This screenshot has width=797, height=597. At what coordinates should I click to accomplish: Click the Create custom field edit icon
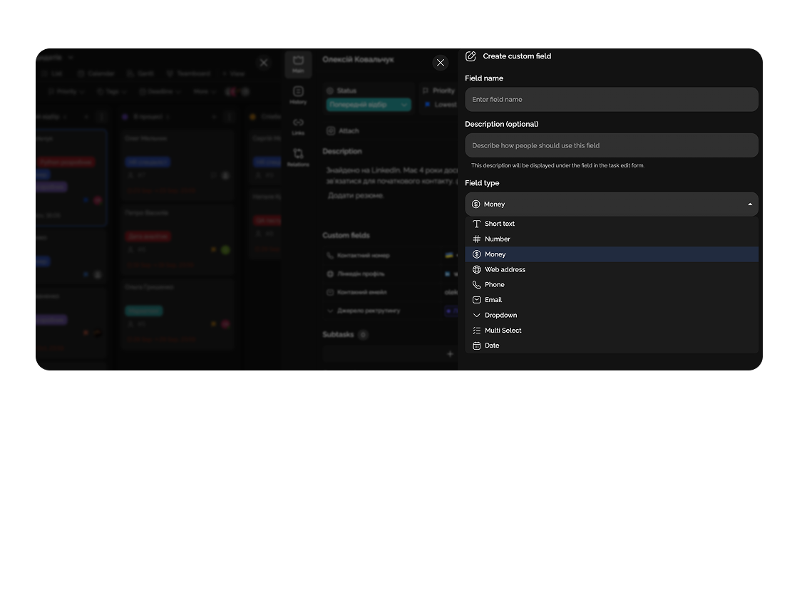471,56
